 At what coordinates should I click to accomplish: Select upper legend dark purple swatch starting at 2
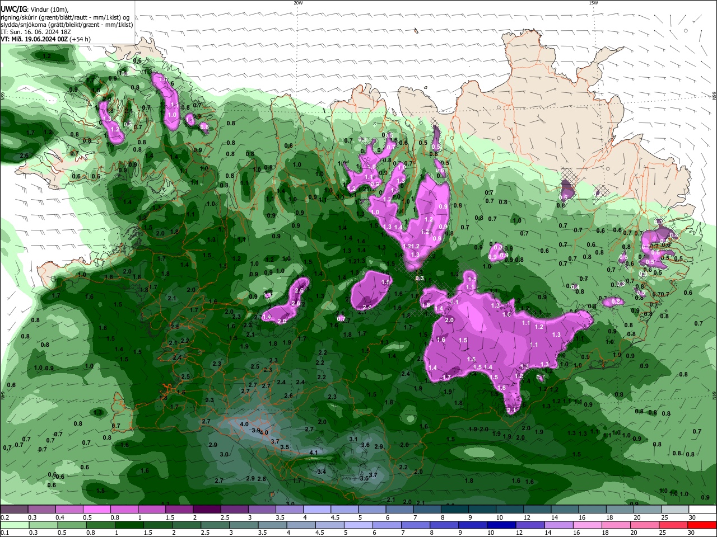[206, 510]
